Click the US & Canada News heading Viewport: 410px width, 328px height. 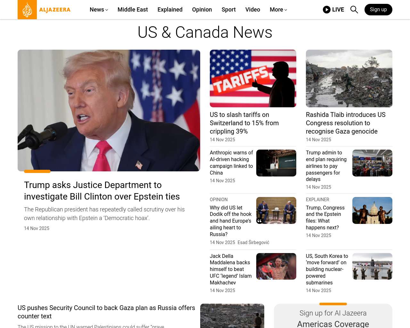click(205, 32)
